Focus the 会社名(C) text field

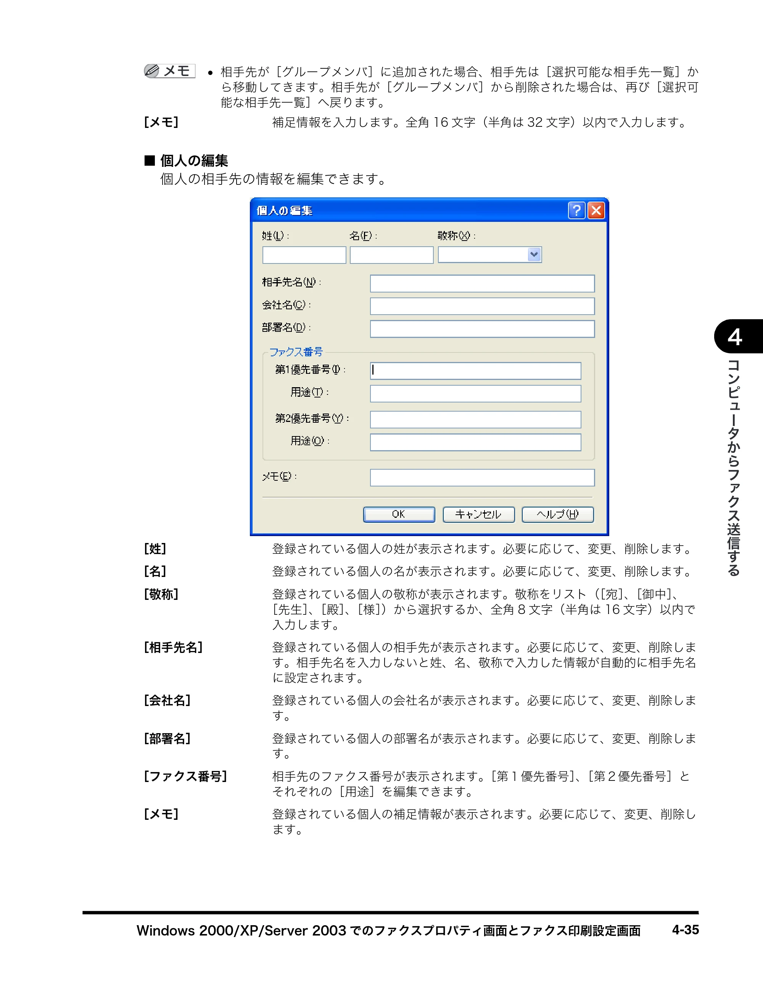coord(482,306)
